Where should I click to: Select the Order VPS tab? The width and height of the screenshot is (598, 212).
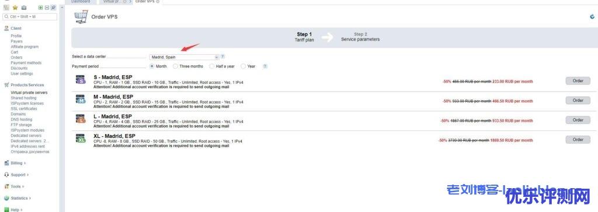(145, 2)
